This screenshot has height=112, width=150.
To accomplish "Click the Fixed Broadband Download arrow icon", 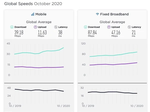I will (x=85, y=27).
